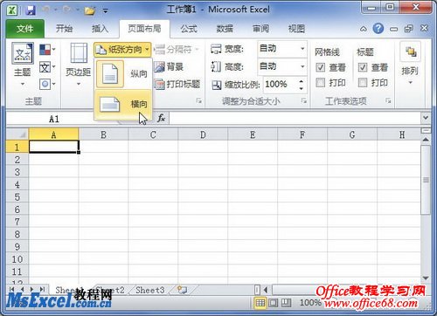Image resolution: width=437 pixels, height=316 pixels.
Task: Open the Orientation (纸张方向) dropdown
Action: point(122,50)
